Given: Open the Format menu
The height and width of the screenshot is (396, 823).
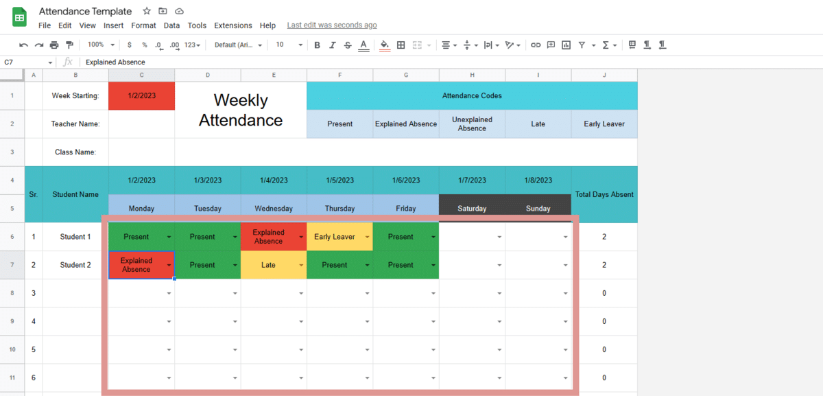Looking at the screenshot, I should (143, 25).
